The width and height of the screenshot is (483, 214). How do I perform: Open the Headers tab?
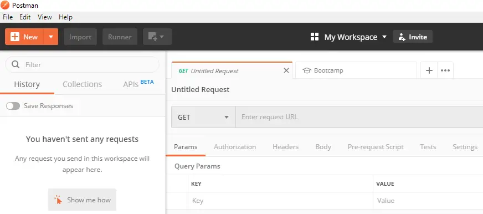click(x=286, y=147)
